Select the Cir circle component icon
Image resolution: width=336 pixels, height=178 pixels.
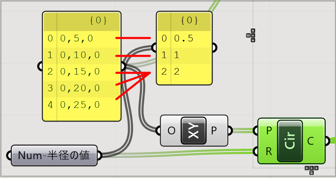coord(290,141)
